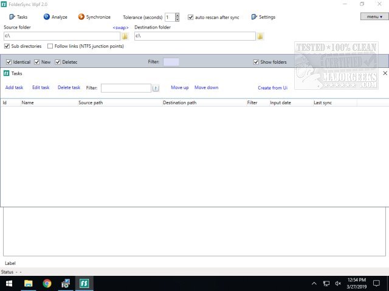This screenshot has width=389, height=291.
Task: Toggle auto rescan after sync checkbox
Action: coord(190,17)
